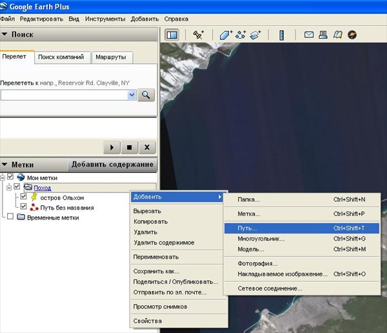This screenshot has height=333, width=387.
Task: Choose Метка... from the submenu
Action: [302, 214]
